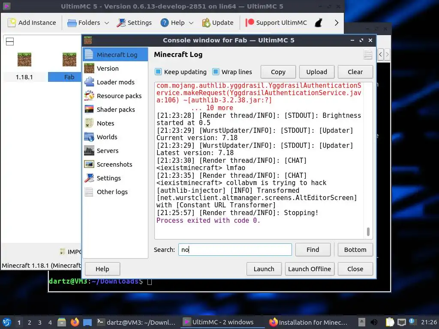Viewport: 439px width, 329px height.
Task: Click the cat icon in toolbar
Action: click(319, 23)
